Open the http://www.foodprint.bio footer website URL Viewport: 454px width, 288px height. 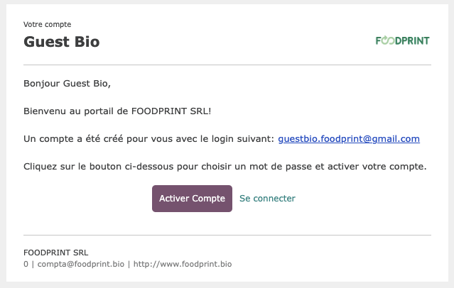(183, 264)
